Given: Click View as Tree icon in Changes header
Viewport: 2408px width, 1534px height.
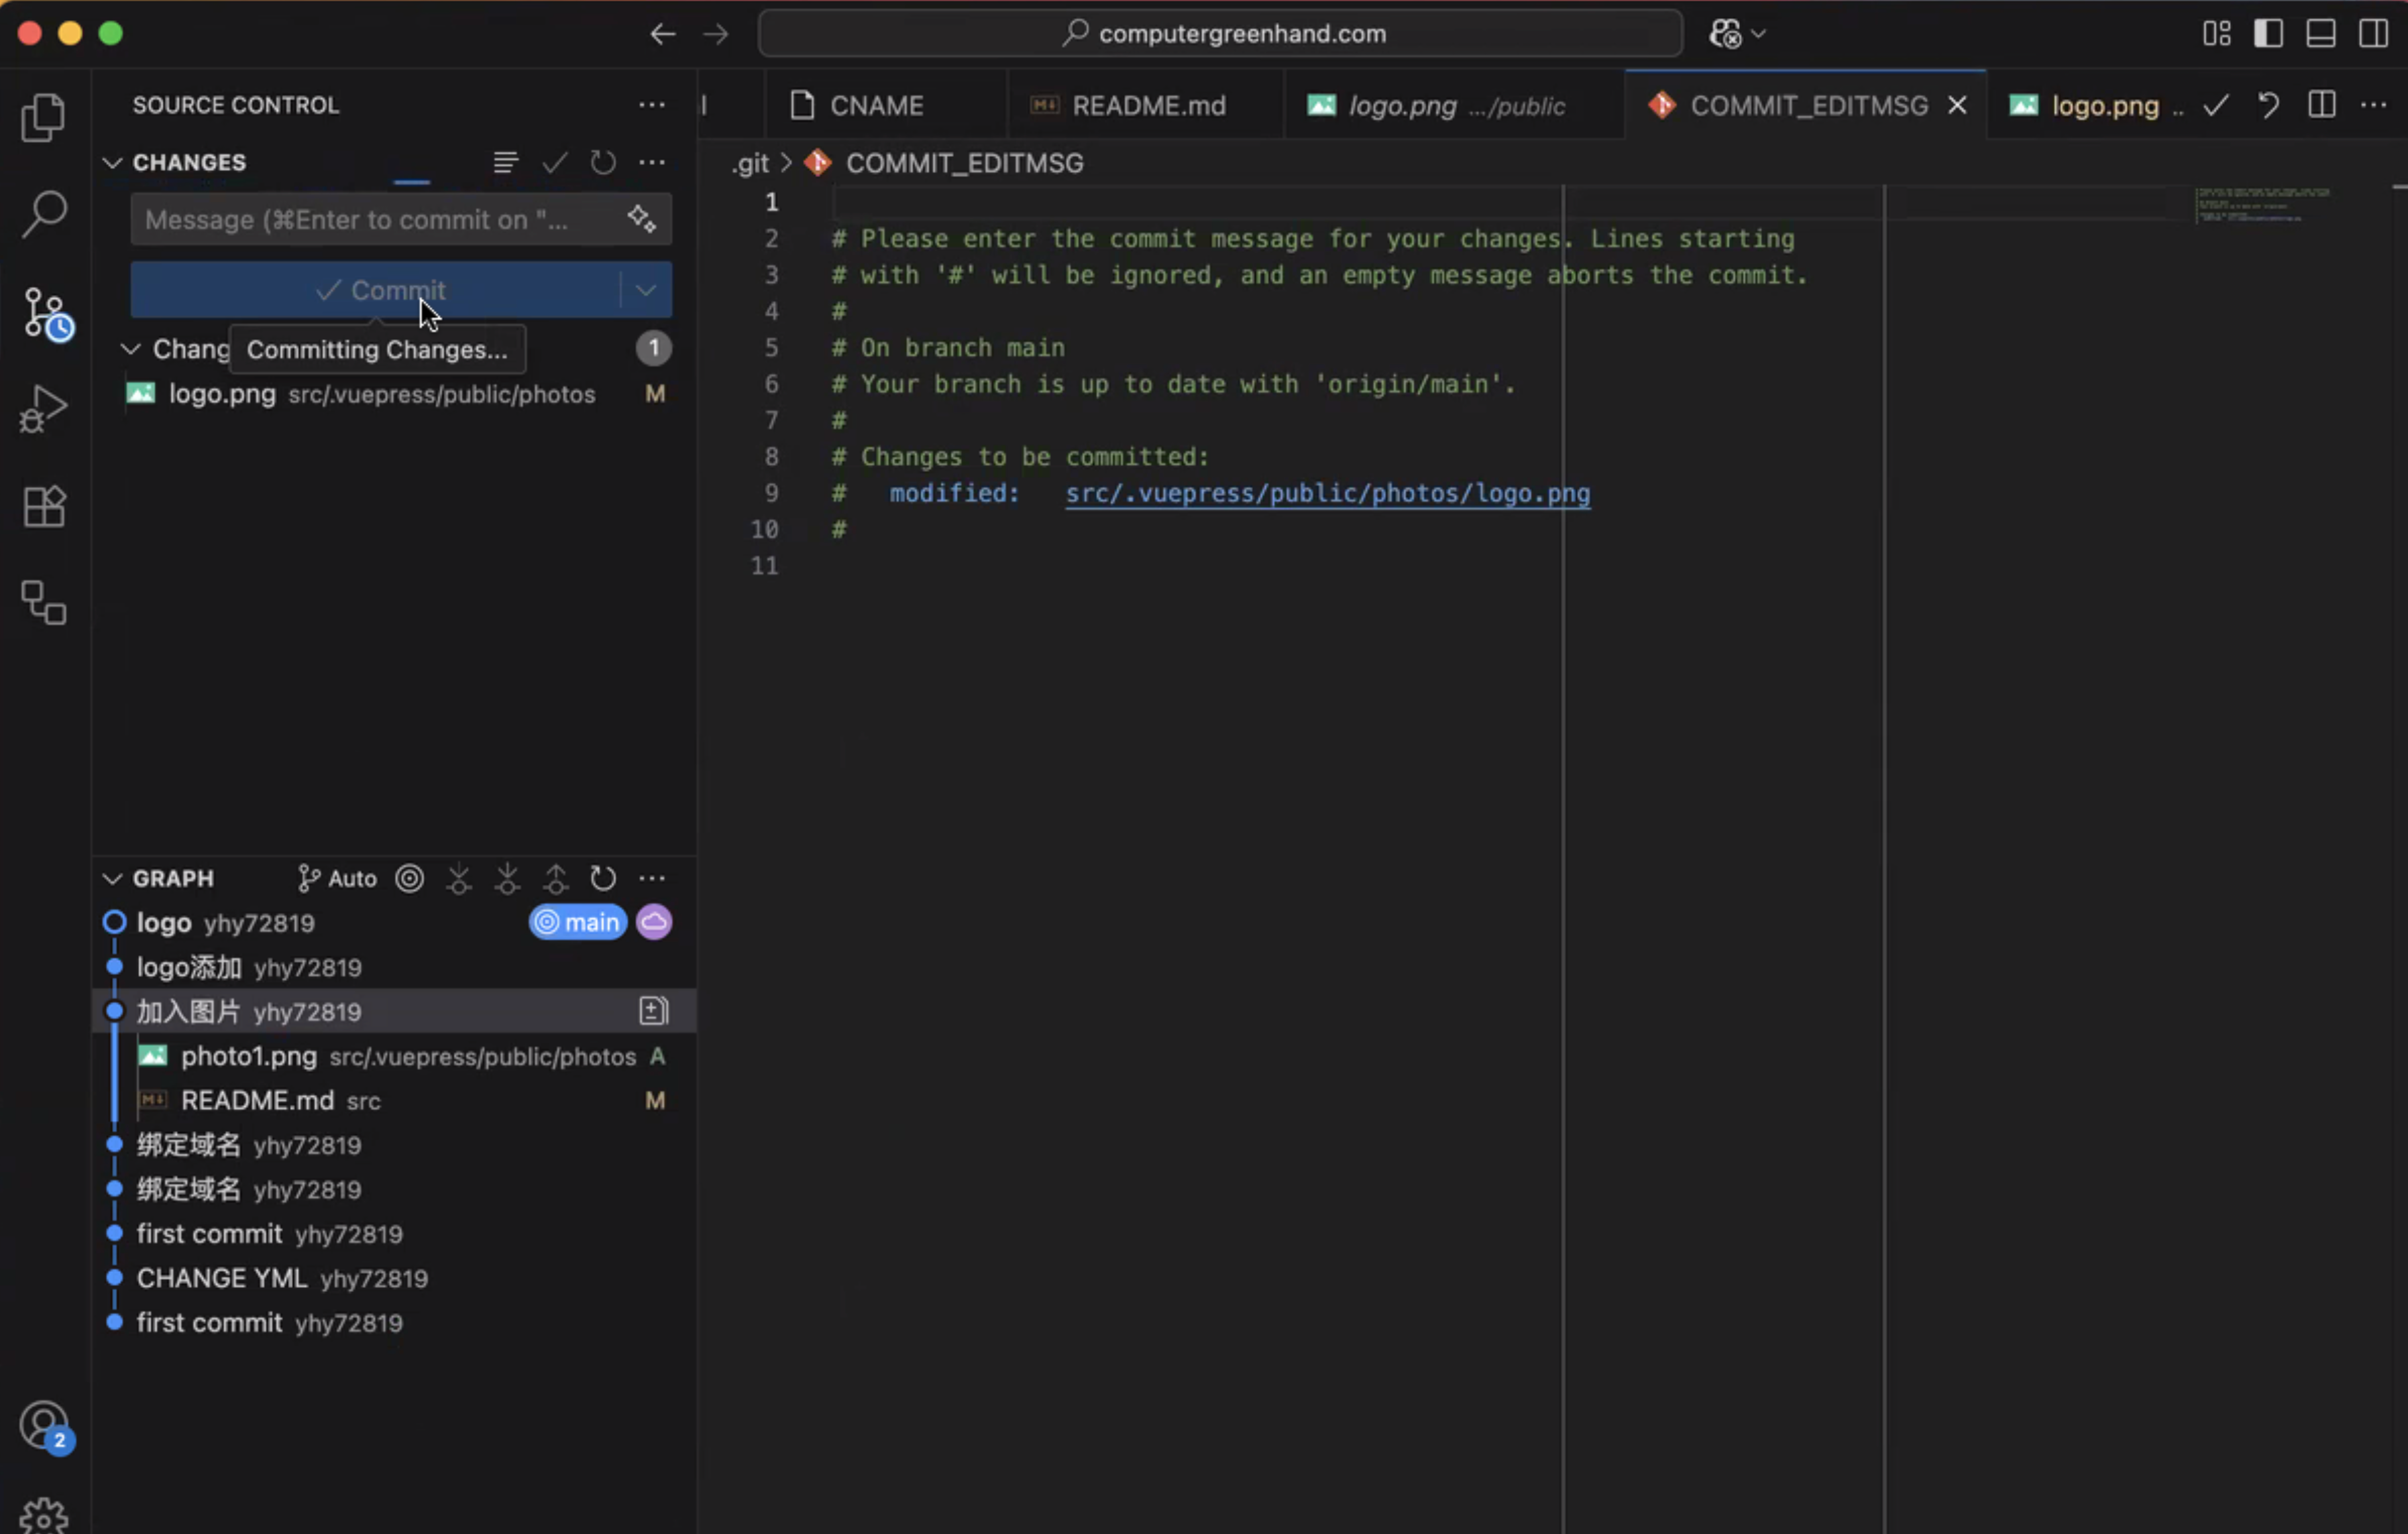Looking at the screenshot, I should click(x=506, y=162).
